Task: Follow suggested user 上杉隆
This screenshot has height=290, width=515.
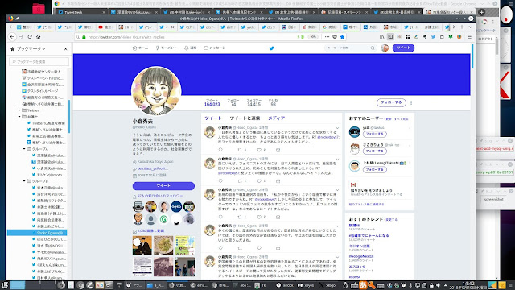Action: 375,170
